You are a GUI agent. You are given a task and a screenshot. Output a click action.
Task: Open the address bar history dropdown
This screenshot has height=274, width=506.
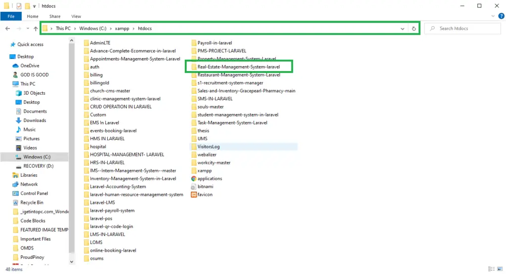(x=403, y=29)
